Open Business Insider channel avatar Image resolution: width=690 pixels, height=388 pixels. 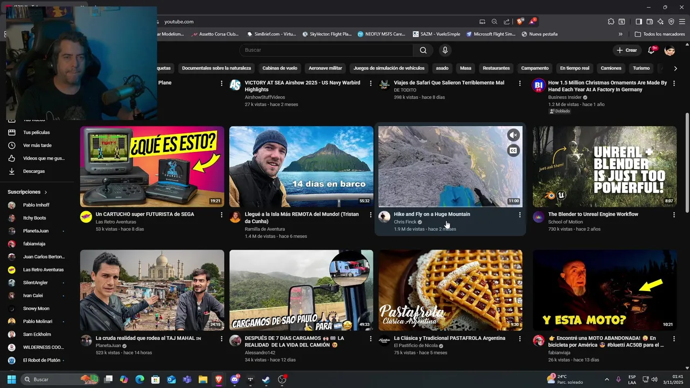pyautogui.click(x=539, y=85)
